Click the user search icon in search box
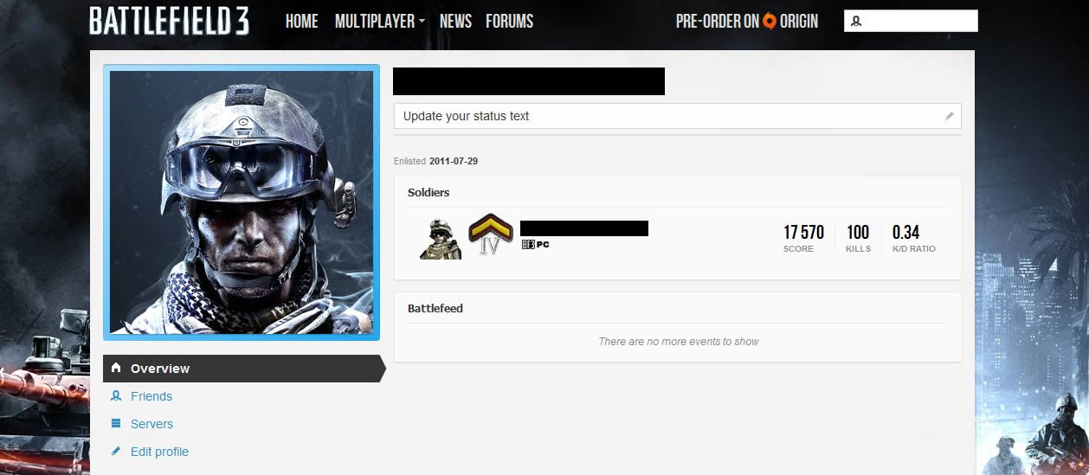The image size is (1089, 475). click(x=856, y=22)
